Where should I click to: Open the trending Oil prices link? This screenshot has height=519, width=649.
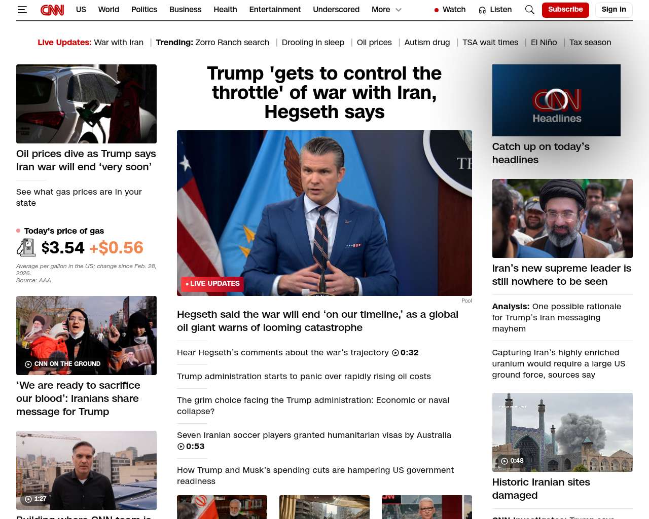click(374, 43)
